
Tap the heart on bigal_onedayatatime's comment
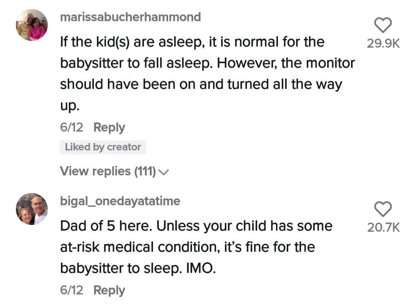(383, 209)
